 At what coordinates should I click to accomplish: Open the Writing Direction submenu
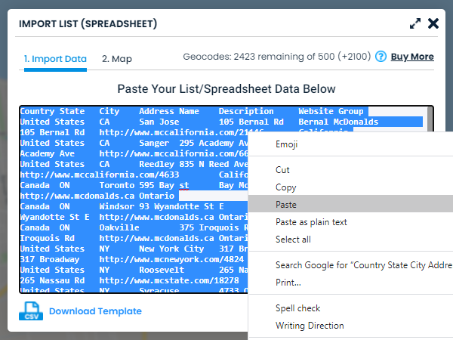pos(310,326)
